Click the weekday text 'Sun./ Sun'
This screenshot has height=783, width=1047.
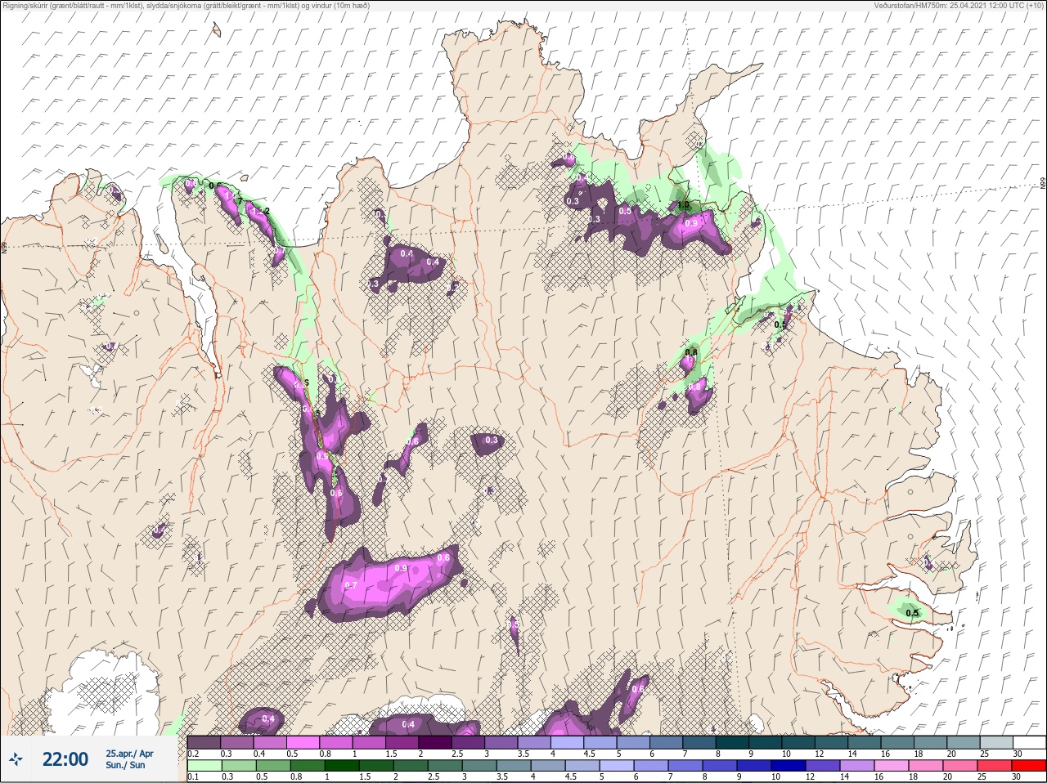125,765
